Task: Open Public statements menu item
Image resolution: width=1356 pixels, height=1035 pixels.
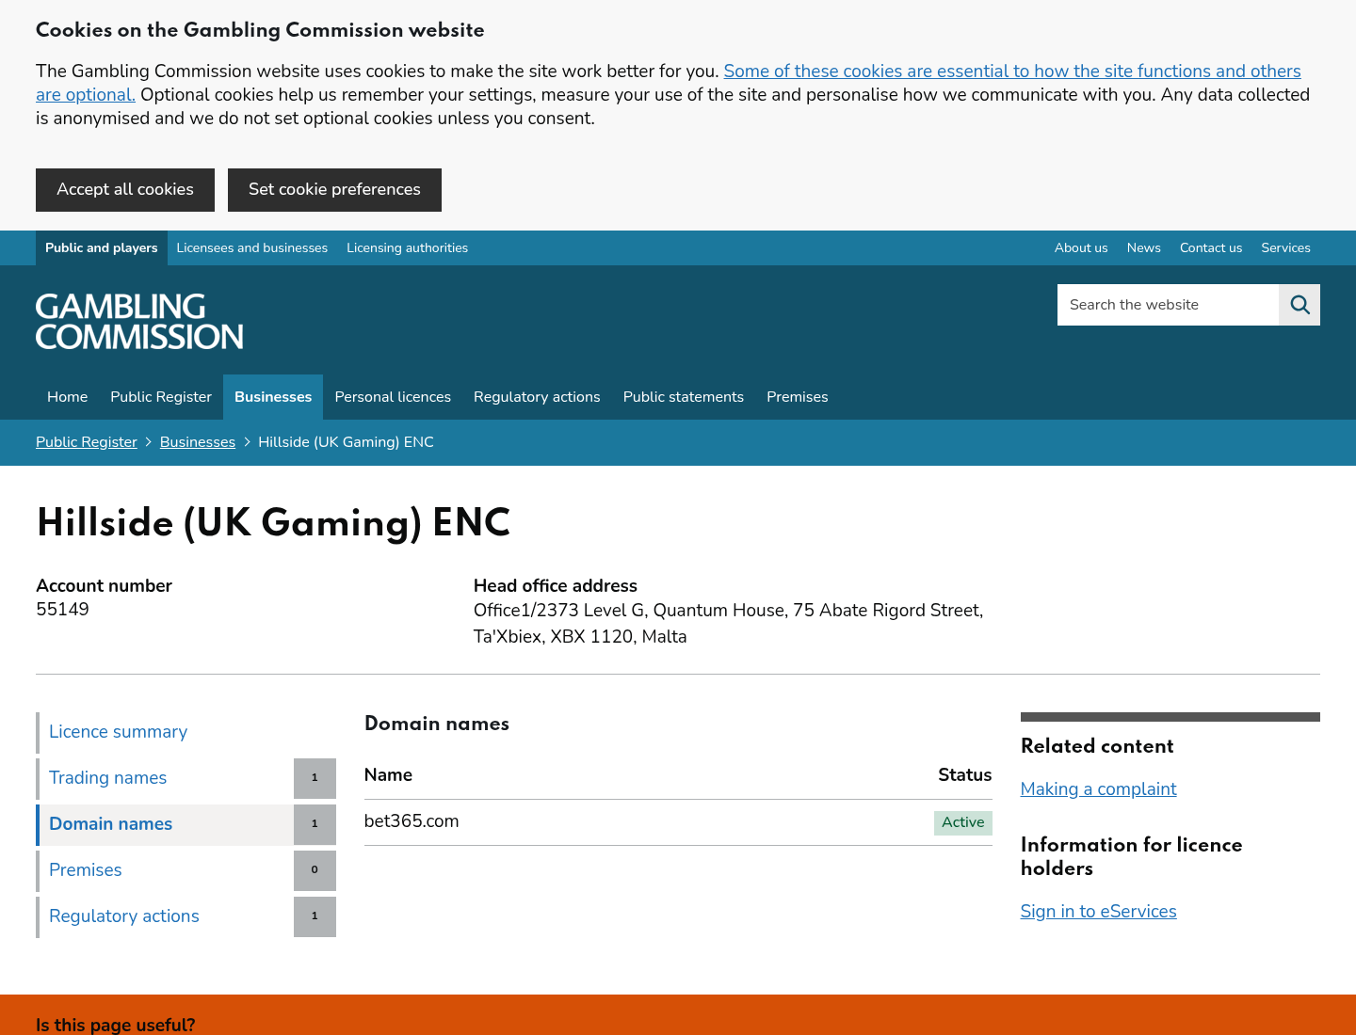Action: pyautogui.click(x=684, y=397)
